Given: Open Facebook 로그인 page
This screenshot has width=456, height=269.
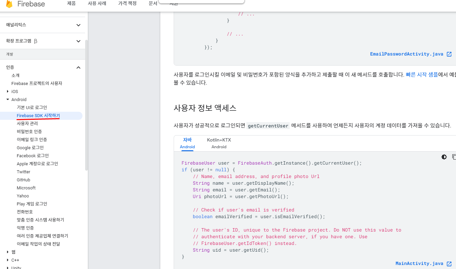Looking at the screenshot, I should pos(33,156).
